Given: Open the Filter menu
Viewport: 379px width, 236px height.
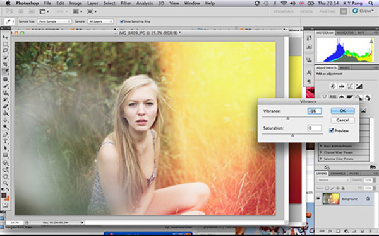Looking at the screenshot, I should tap(126, 3).
